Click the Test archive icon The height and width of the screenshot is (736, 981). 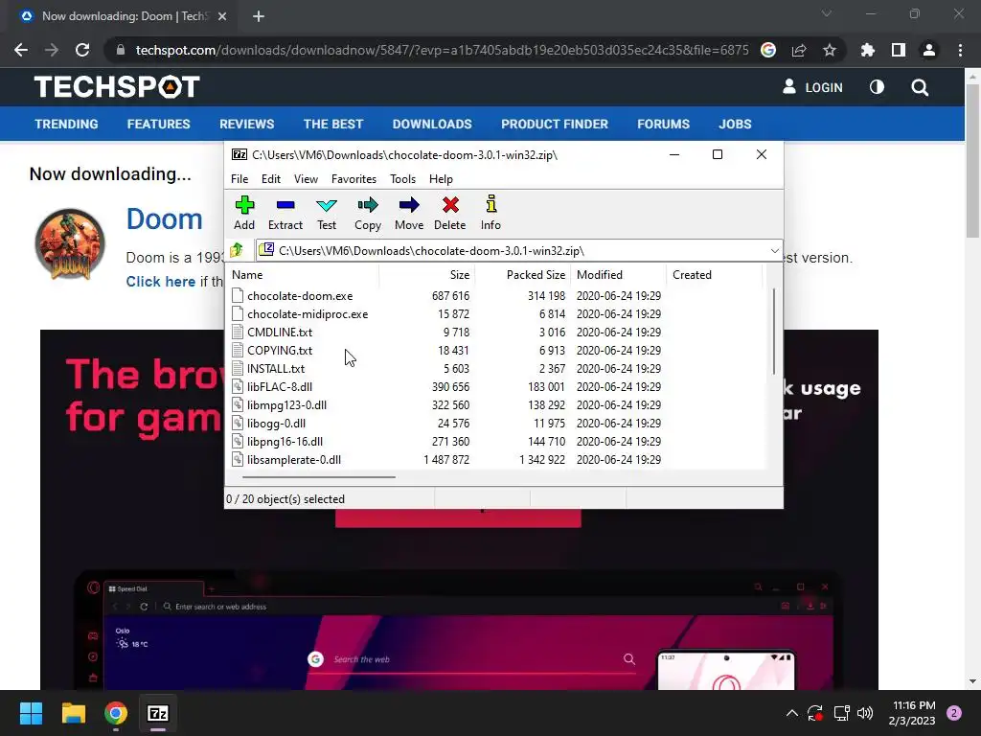click(327, 205)
